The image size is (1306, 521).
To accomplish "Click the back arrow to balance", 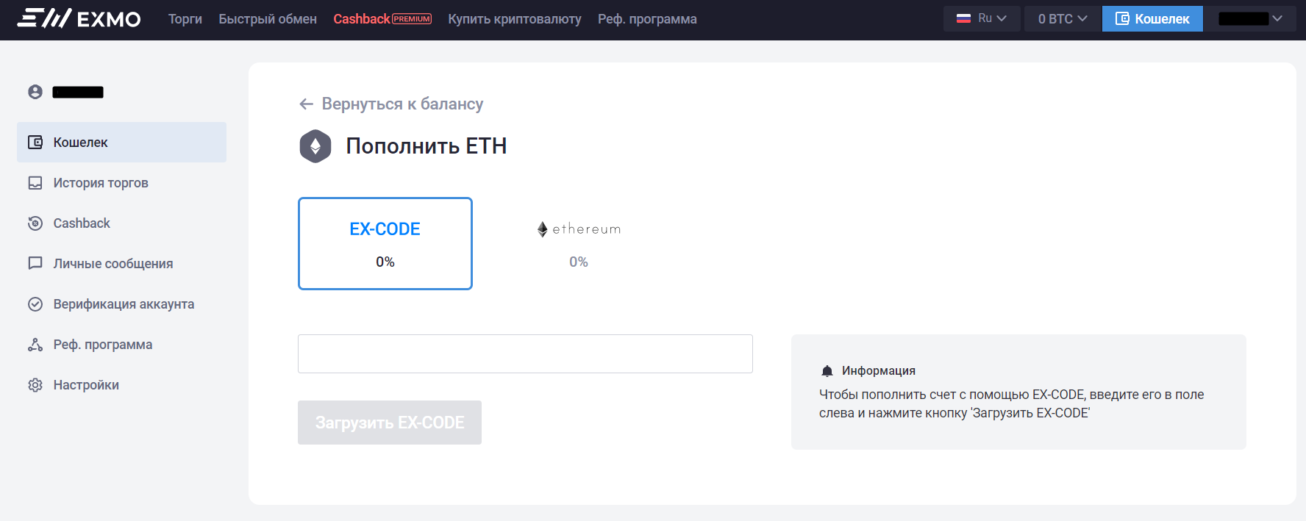I will pos(307,104).
